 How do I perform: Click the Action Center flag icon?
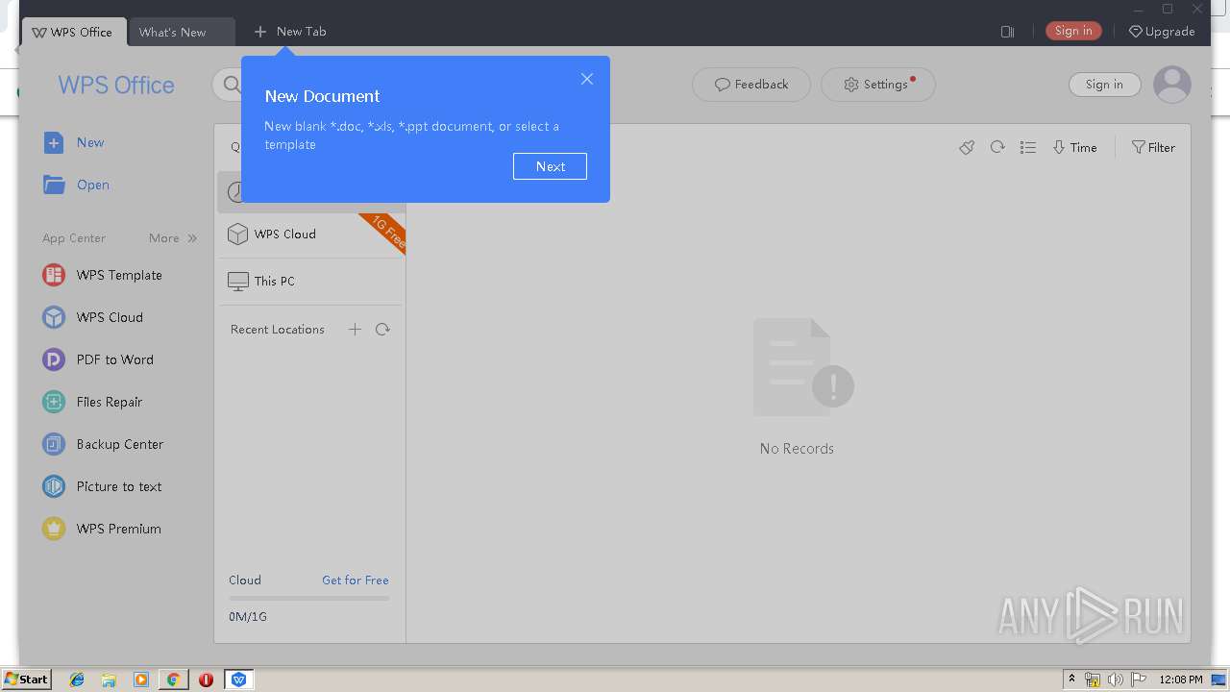coord(1139,680)
